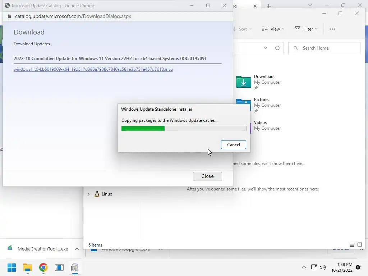Open the View menu in File Explorer
The height and width of the screenshot is (276, 368).
(273, 29)
